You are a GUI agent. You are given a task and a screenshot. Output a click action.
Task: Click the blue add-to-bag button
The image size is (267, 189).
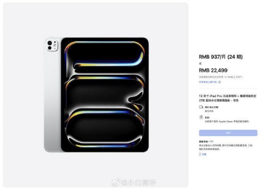tap(228, 133)
